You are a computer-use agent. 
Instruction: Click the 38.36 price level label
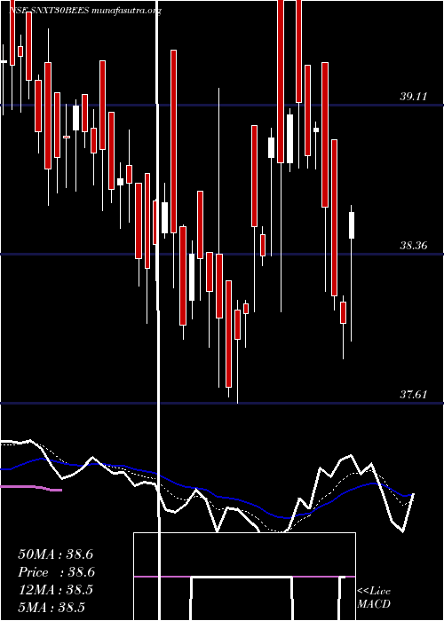[414, 246]
